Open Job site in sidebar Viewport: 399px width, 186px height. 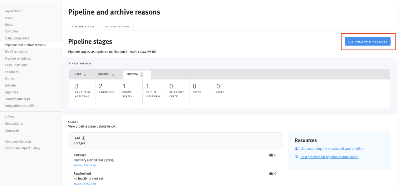(x=11, y=86)
